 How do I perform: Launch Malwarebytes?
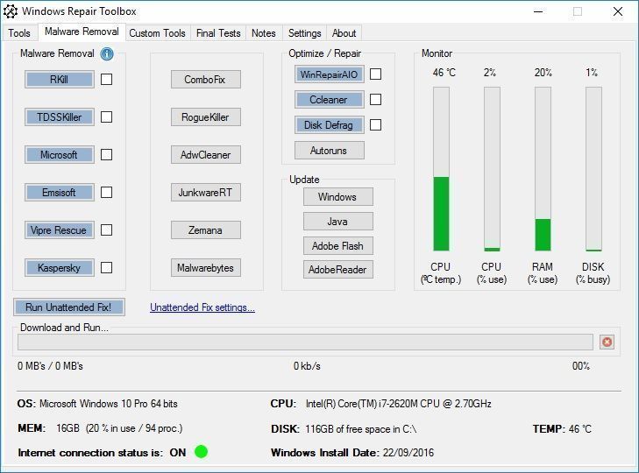point(206,268)
